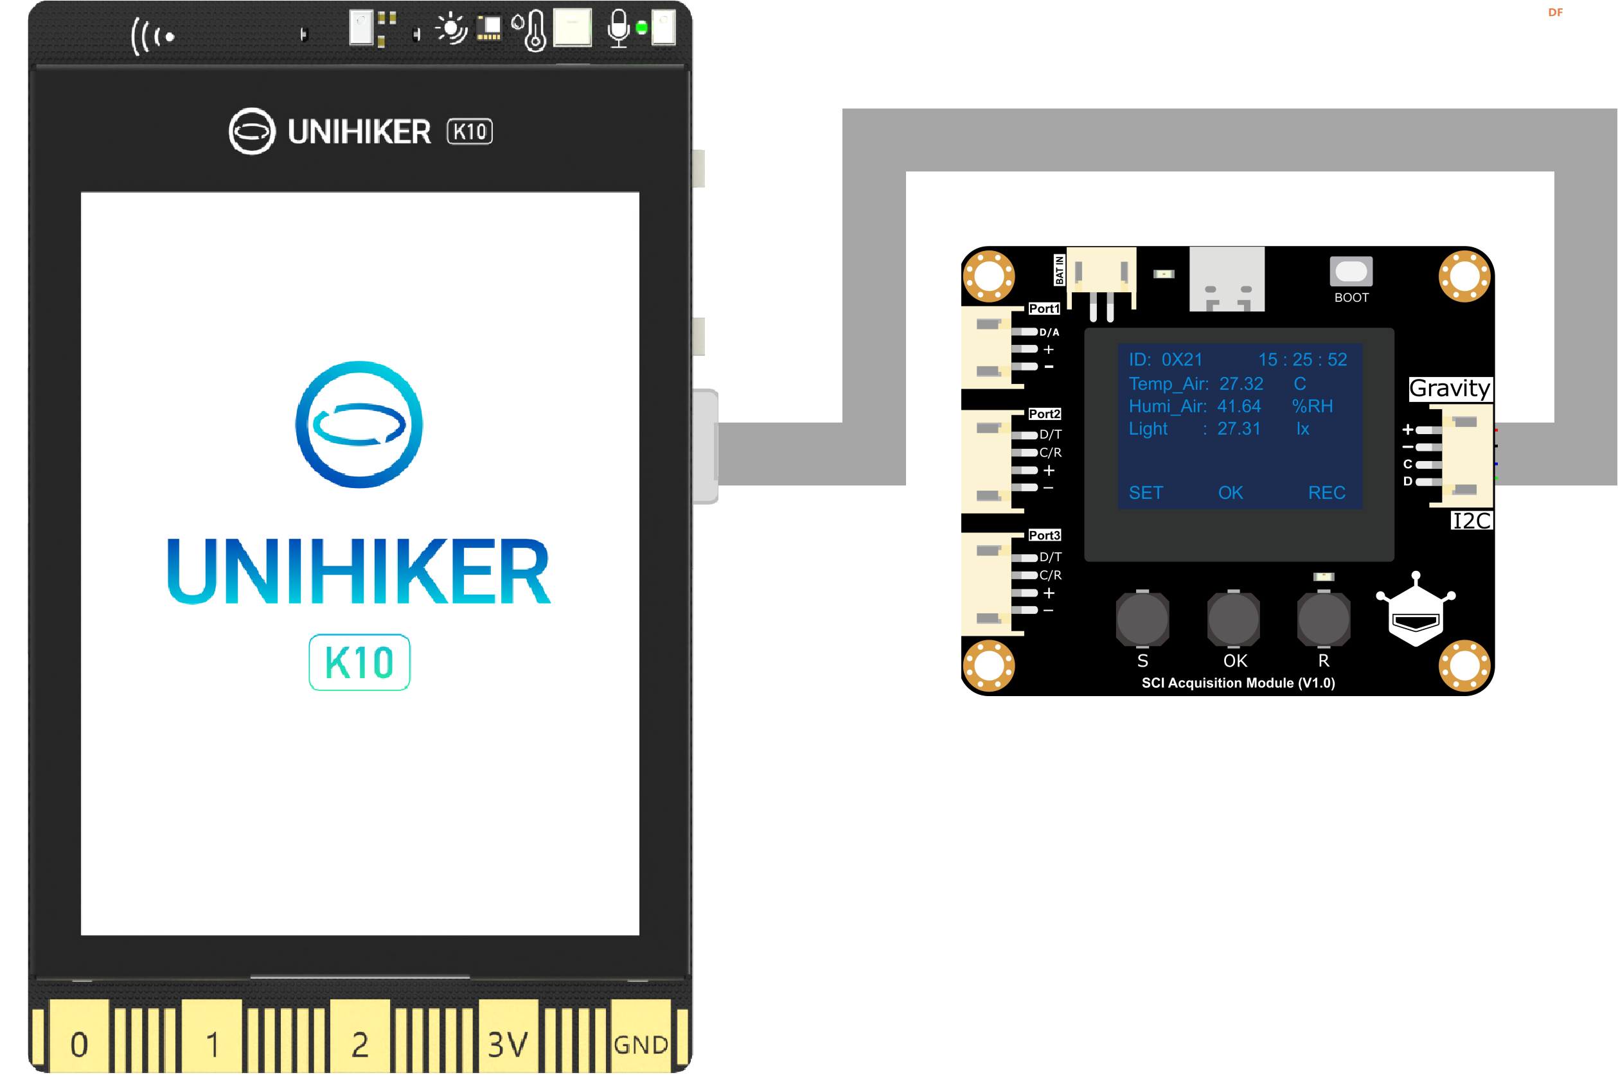Click the Gravity I2C socket on the module
Screen dimensions: 1618x1075
[1462, 455]
